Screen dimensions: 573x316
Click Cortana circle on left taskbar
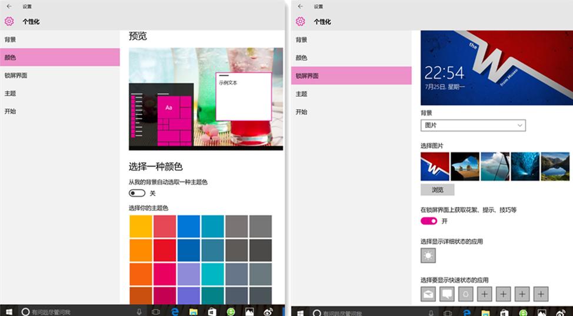(x=25, y=312)
